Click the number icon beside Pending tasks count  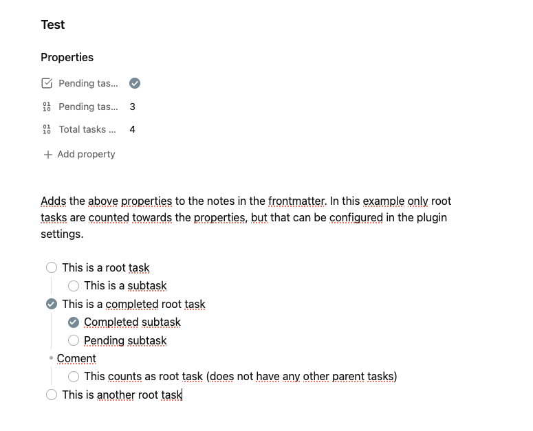point(47,107)
